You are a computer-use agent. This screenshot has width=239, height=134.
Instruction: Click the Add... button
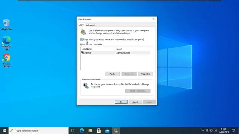tap(112, 74)
